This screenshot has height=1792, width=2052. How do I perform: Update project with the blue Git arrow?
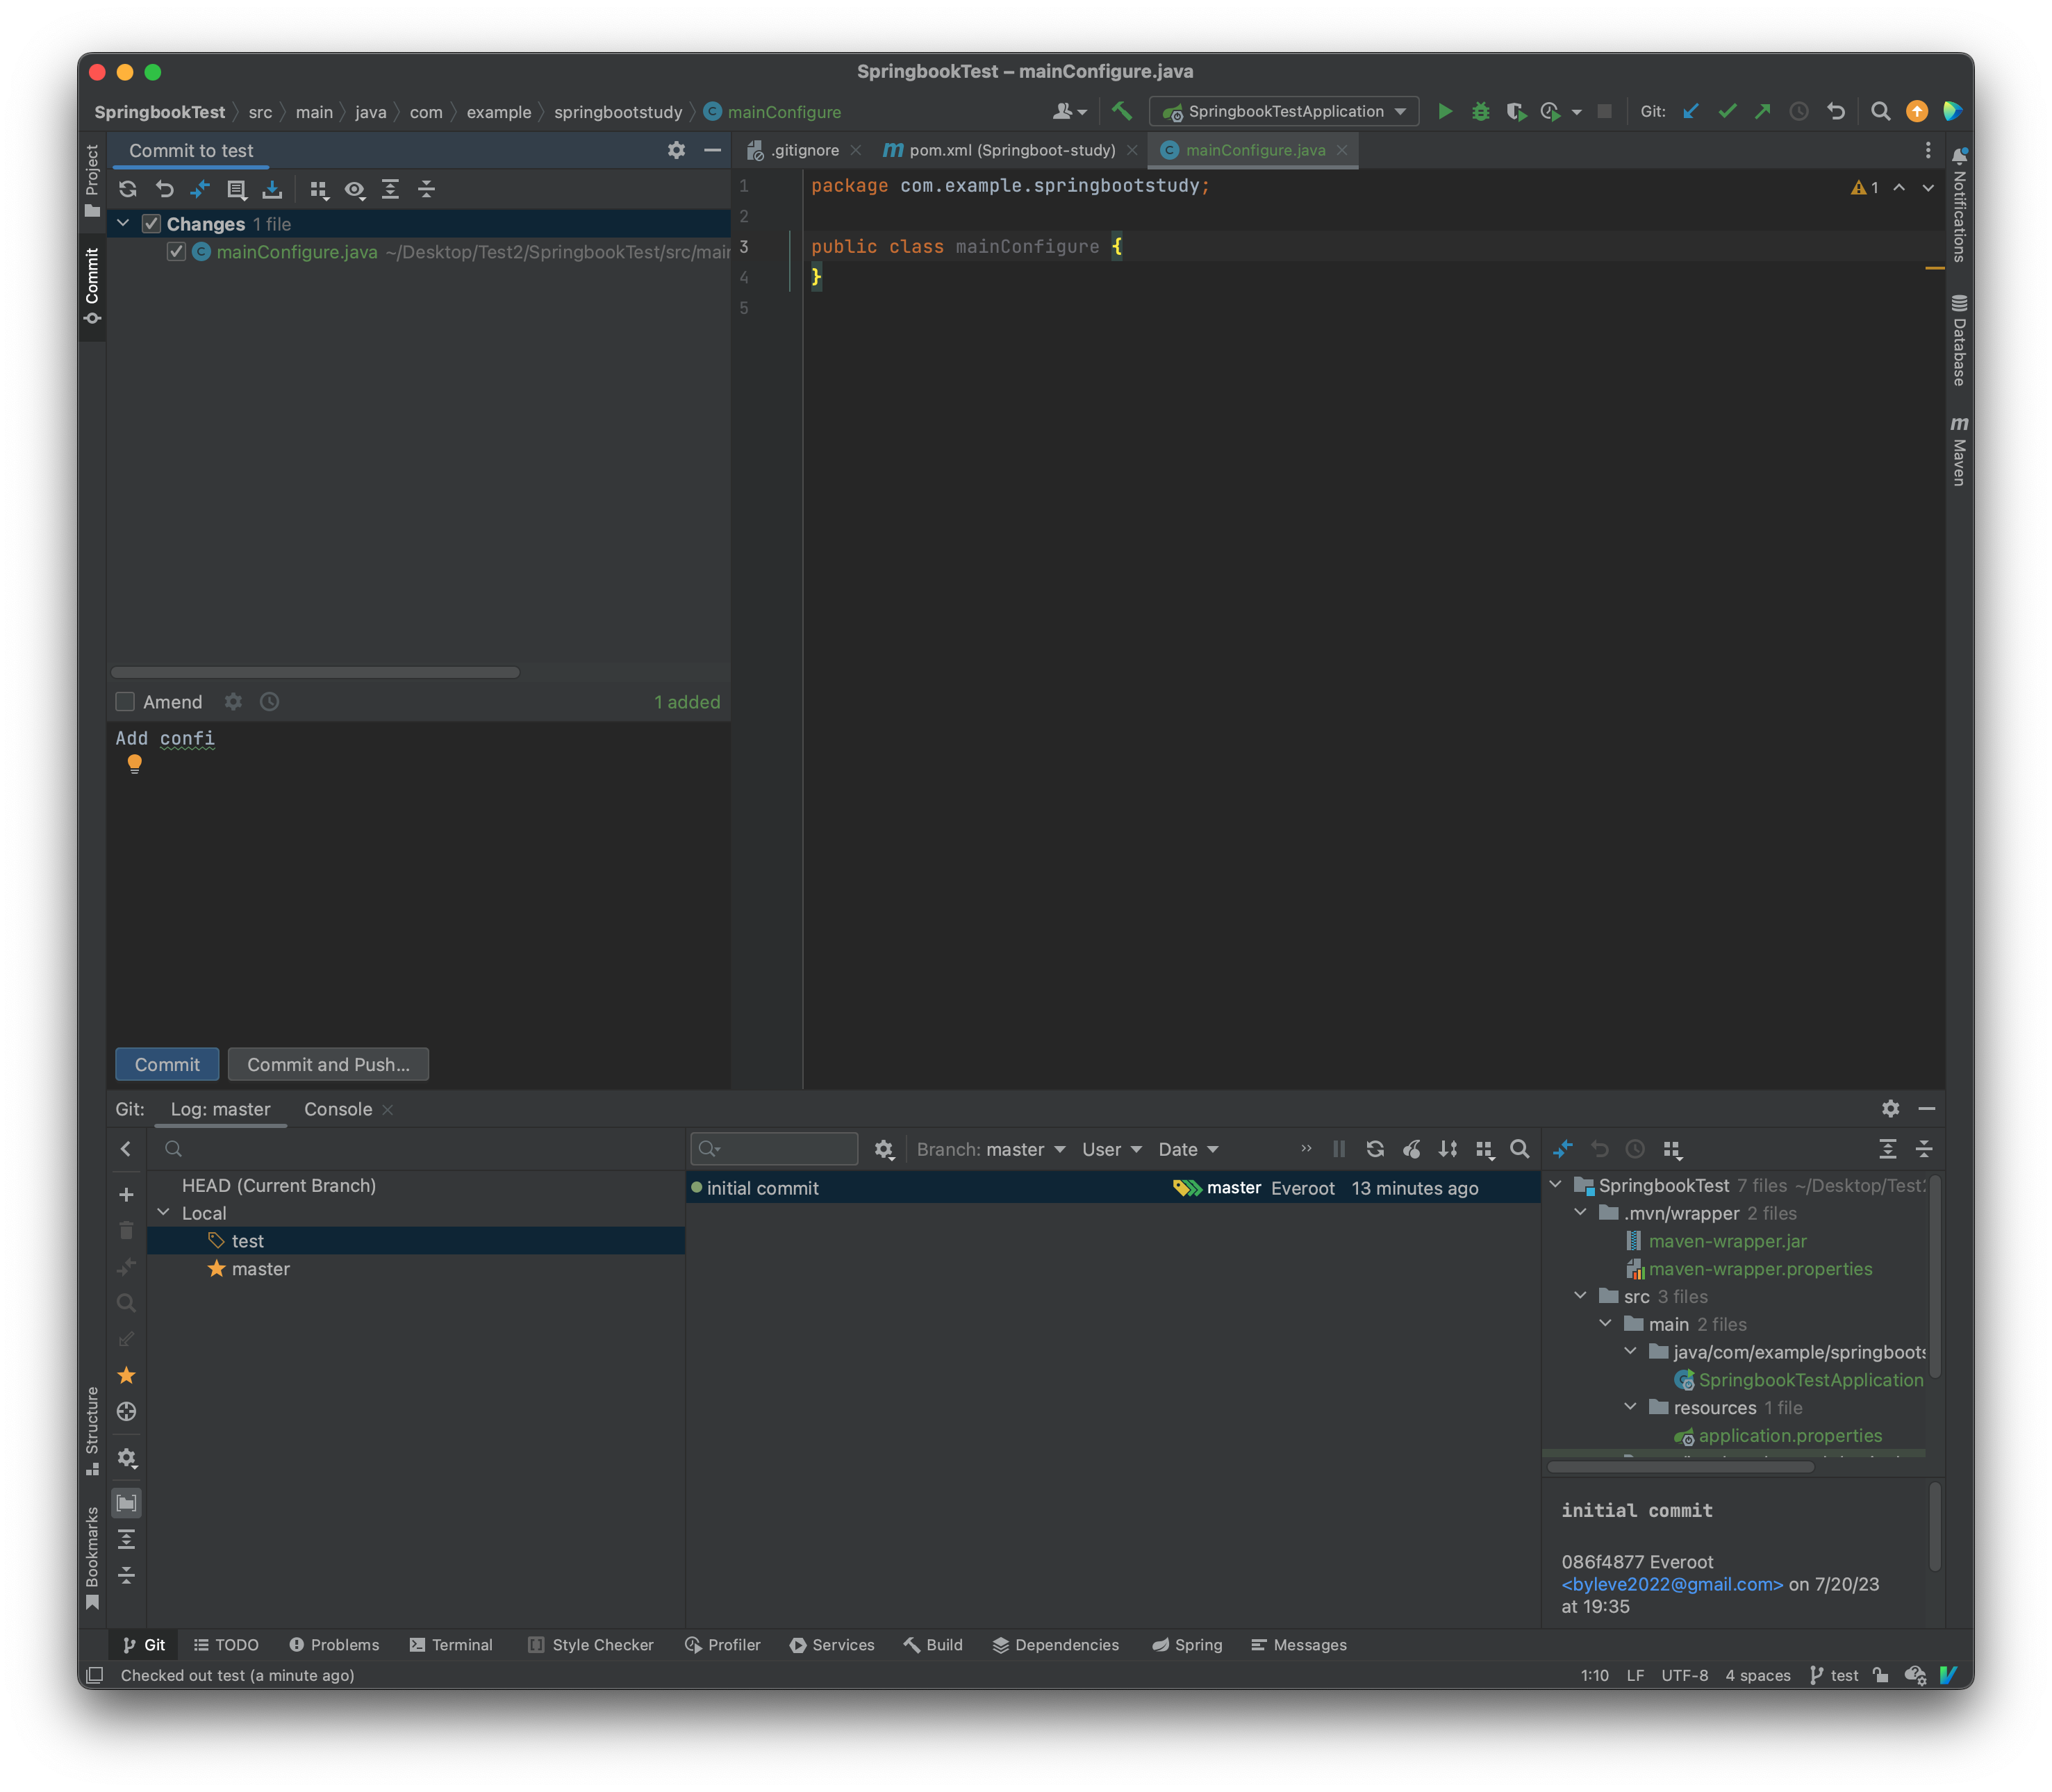1690,111
